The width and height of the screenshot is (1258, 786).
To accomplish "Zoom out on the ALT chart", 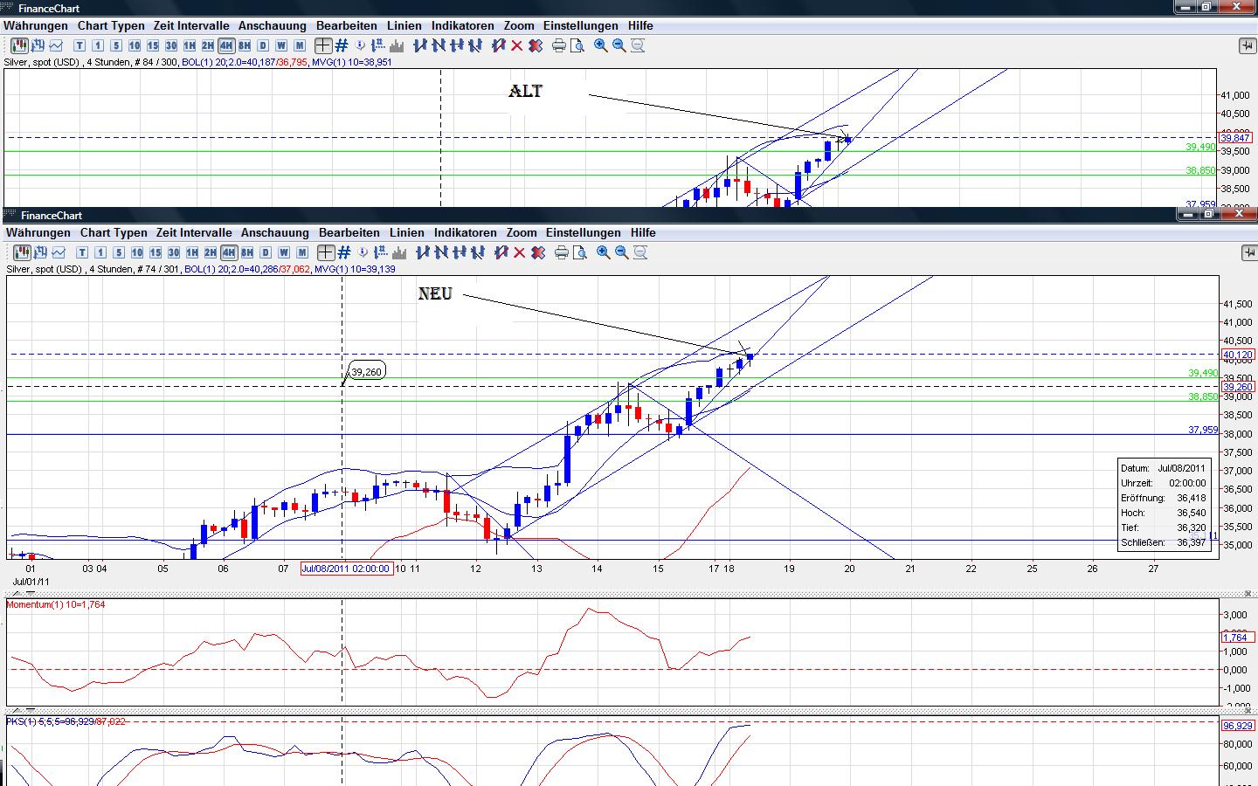I will (619, 45).
